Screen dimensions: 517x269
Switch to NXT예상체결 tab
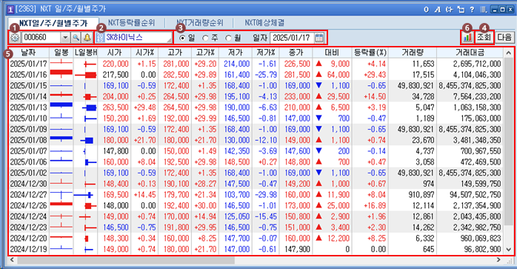coord(264,23)
